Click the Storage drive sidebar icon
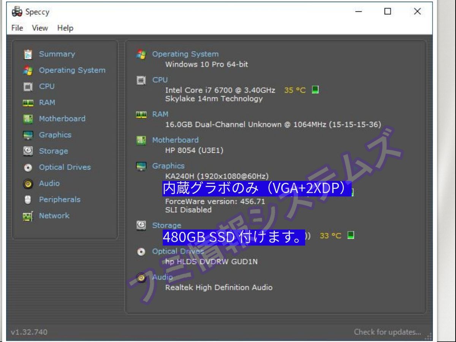This screenshot has width=456, height=342. tap(28, 151)
